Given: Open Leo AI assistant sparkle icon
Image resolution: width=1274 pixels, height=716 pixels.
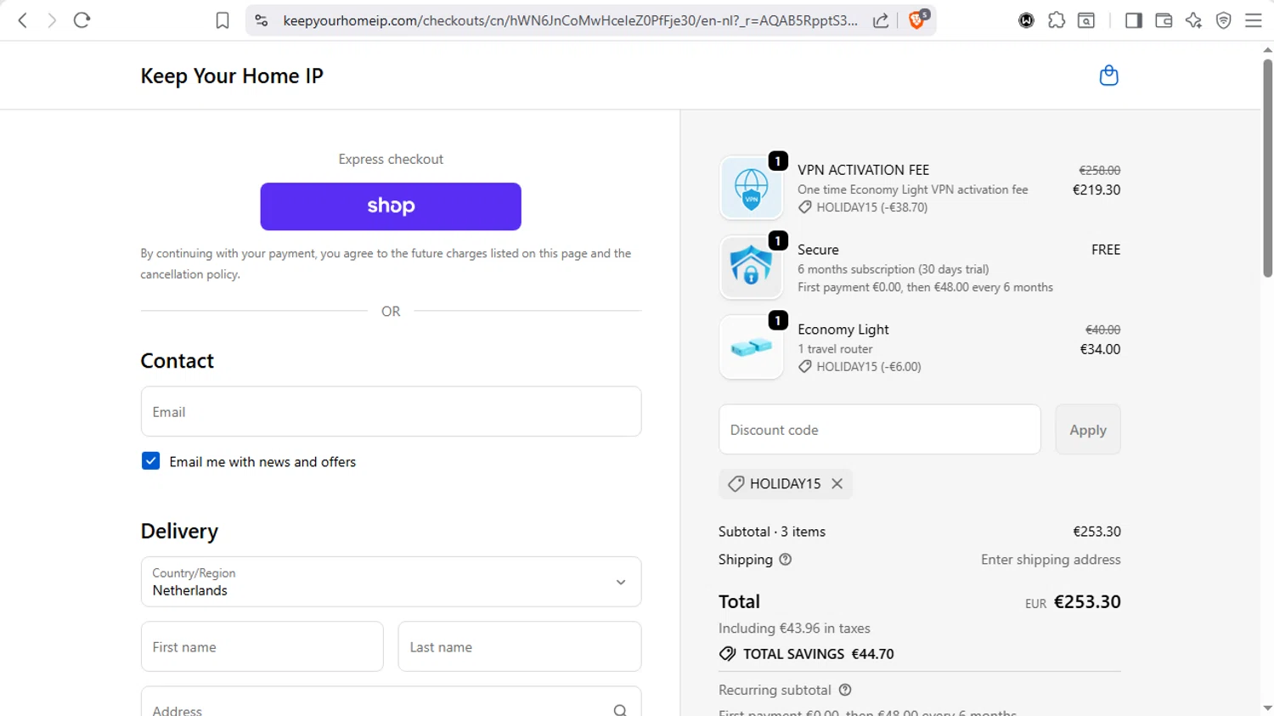Looking at the screenshot, I should coord(1193,20).
